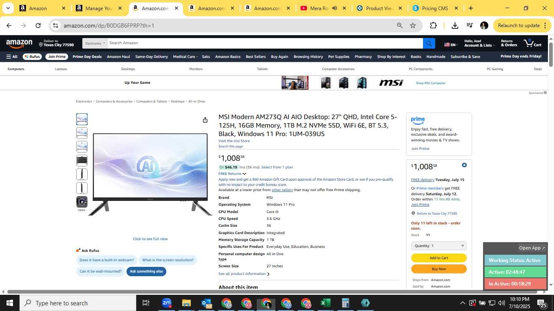This screenshot has height=311, width=554.
Task: Open Zoom from the taskbar
Action: pyautogui.click(x=167, y=303)
